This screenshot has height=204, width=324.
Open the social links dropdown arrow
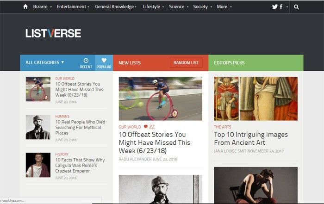287,7
